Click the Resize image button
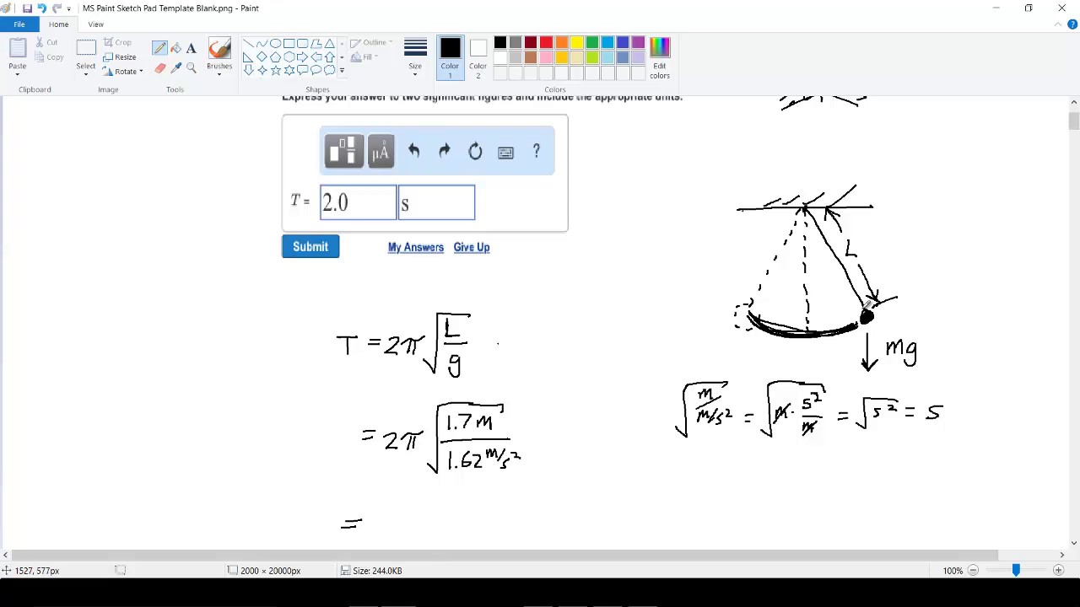The width and height of the screenshot is (1080, 607). pyautogui.click(x=120, y=56)
